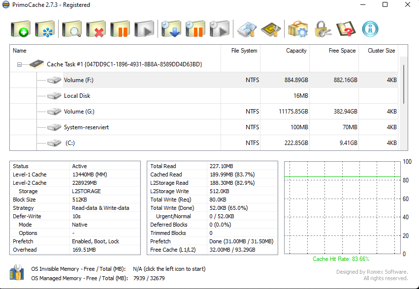Click the clock icon with orange pause bars
Image resolution: width=419 pixels, height=289 pixels.
(195, 29)
